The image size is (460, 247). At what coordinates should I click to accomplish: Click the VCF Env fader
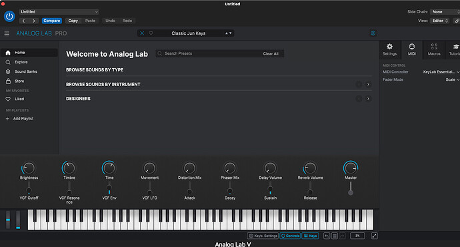pyautogui.click(x=109, y=188)
